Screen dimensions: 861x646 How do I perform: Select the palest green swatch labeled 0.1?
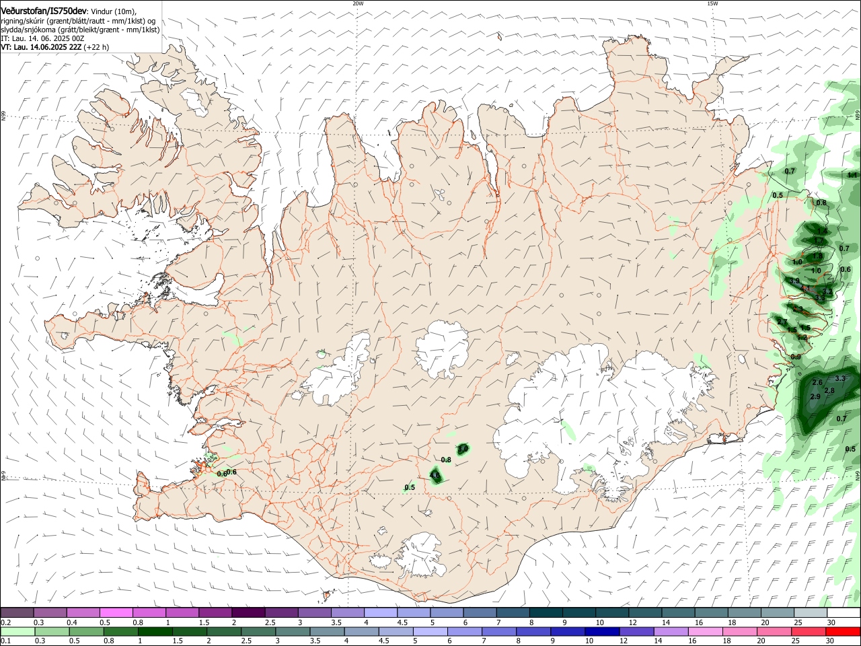point(17,632)
